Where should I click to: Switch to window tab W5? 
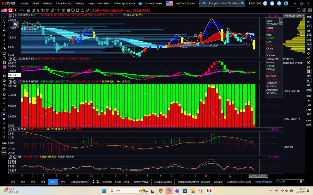pos(53,182)
